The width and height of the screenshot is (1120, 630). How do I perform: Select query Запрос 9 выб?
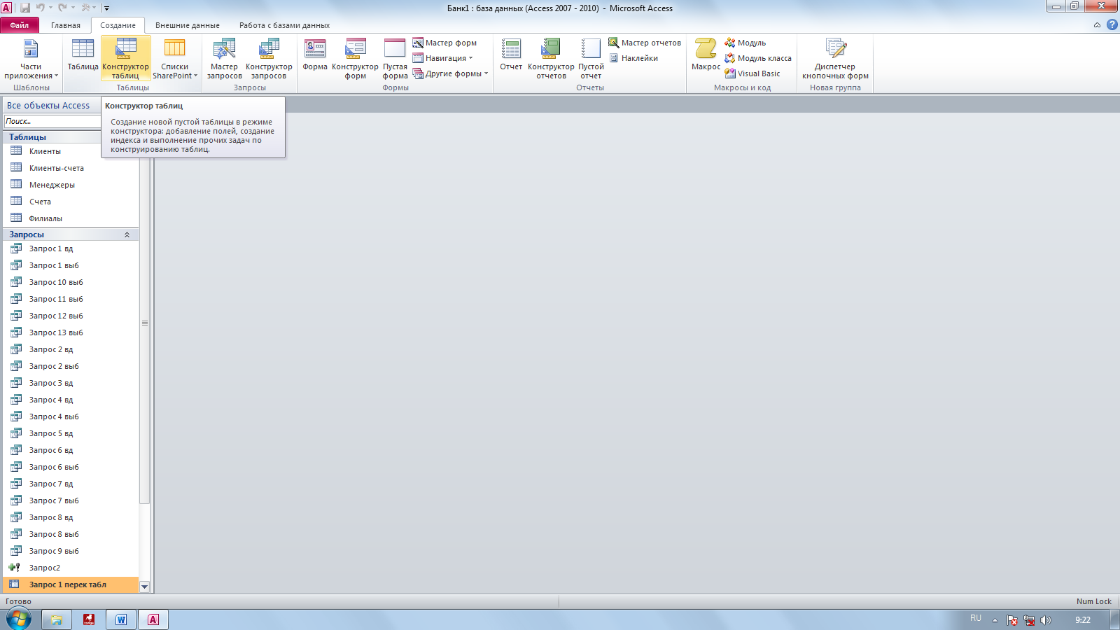tap(71, 551)
